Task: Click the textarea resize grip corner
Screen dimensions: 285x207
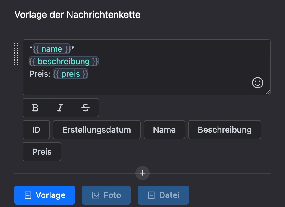Action: tap(268, 92)
